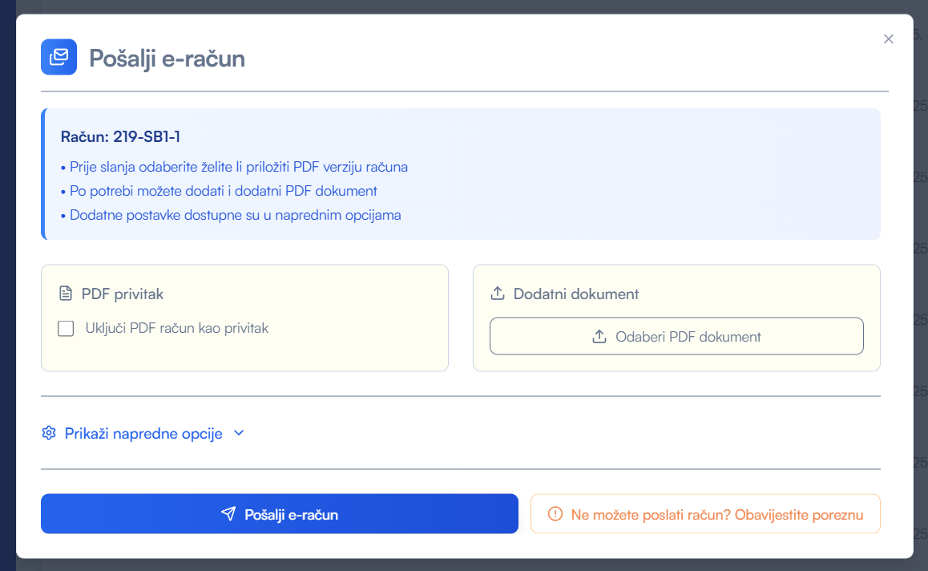Image resolution: width=928 pixels, height=571 pixels.
Task: Click the "Uključi PDF račun kao privitak" label
Action: (x=176, y=328)
